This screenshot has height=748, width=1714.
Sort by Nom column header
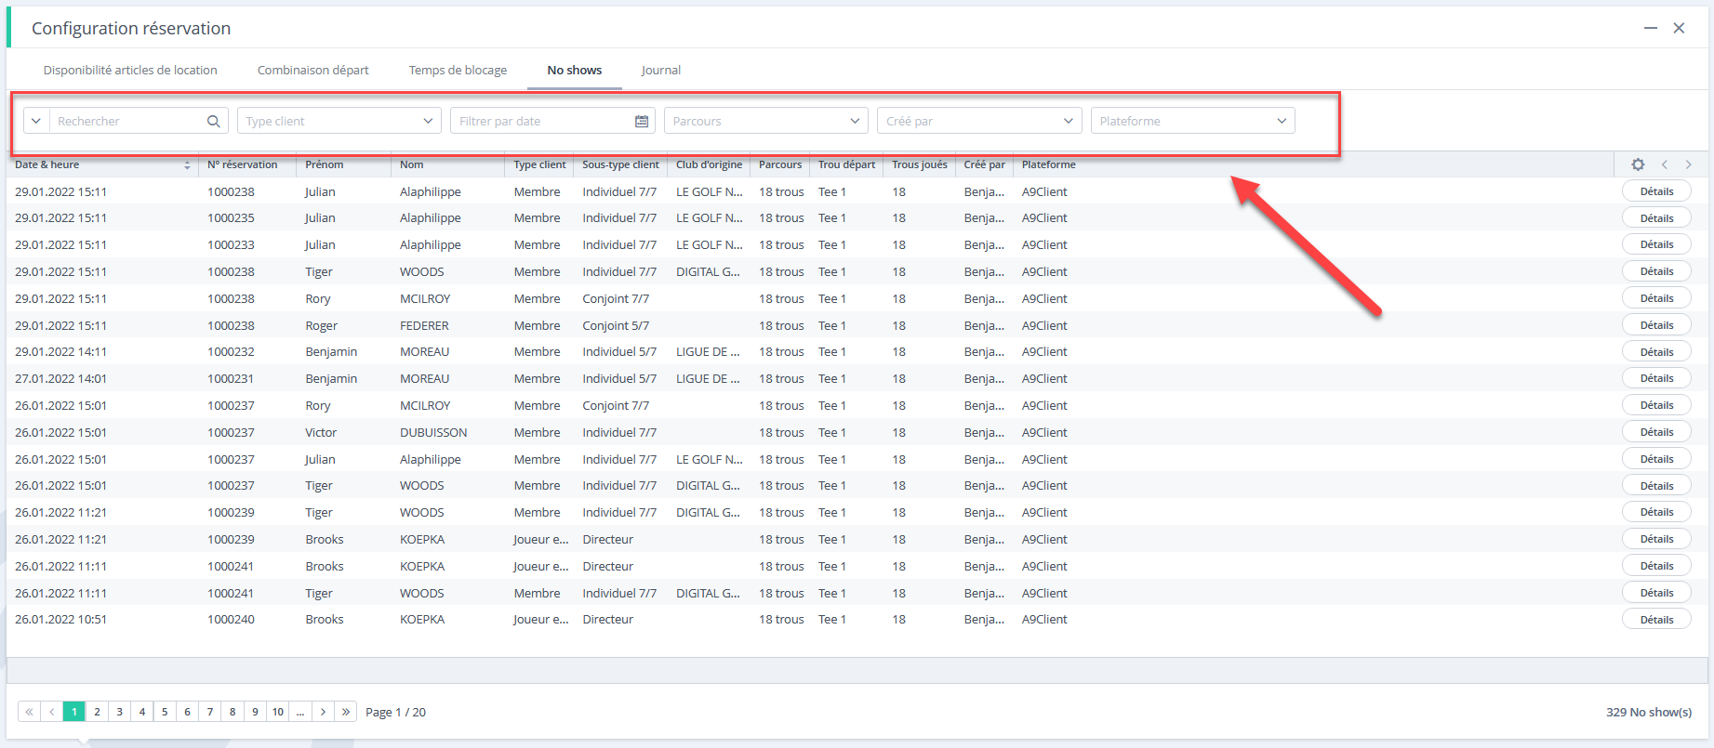(411, 164)
